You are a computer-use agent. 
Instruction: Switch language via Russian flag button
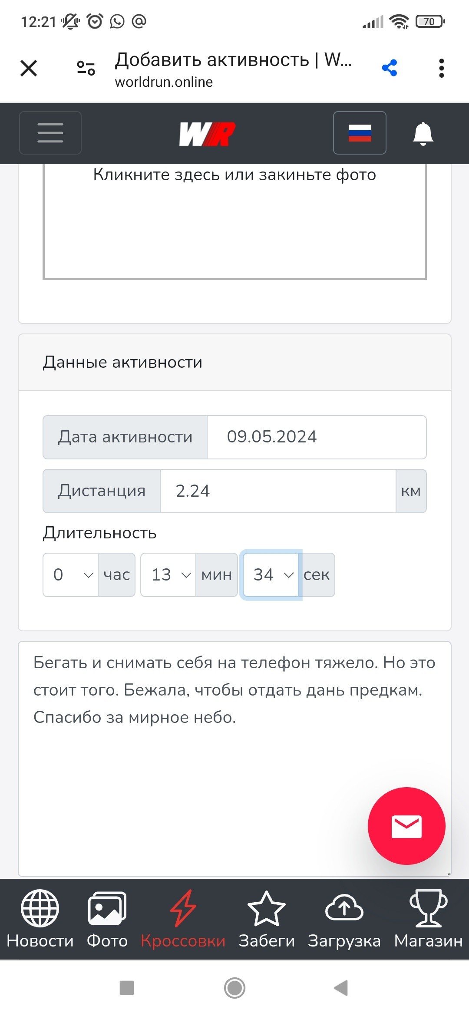(x=360, y=133)
